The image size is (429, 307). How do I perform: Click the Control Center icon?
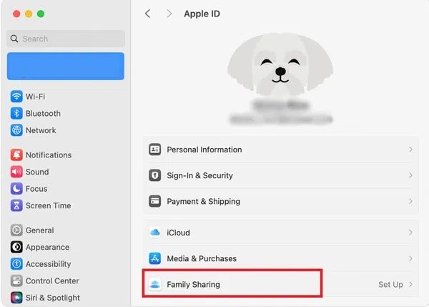tap(16, 281)
